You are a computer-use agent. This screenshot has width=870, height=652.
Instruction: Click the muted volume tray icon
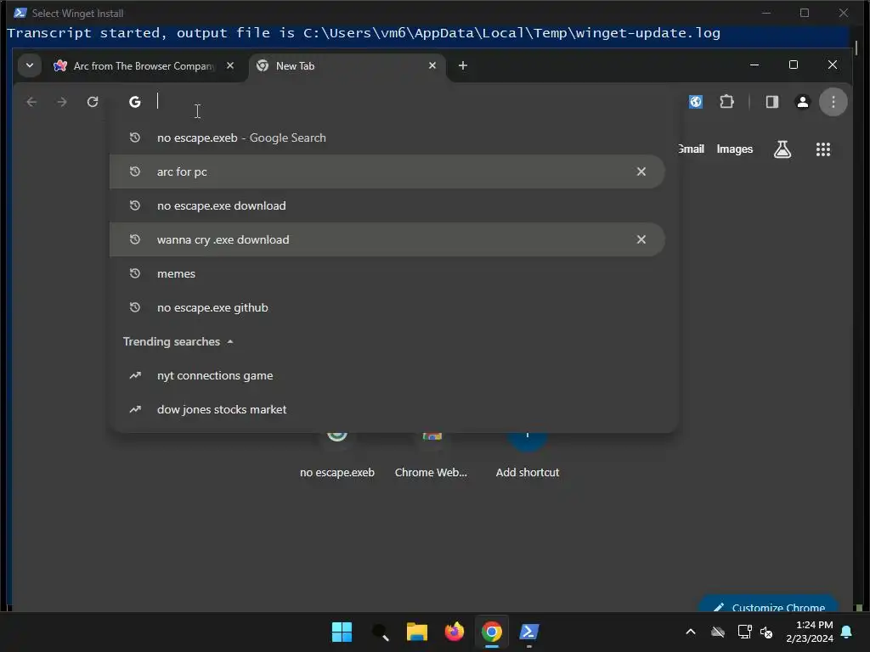766,632
